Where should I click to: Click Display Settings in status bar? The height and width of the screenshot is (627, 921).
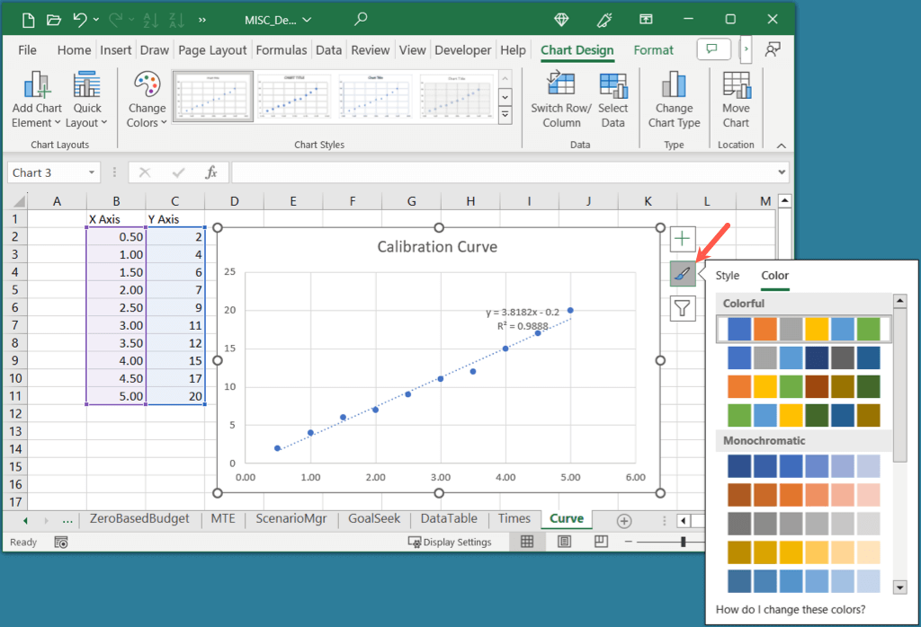click(450, 542)
